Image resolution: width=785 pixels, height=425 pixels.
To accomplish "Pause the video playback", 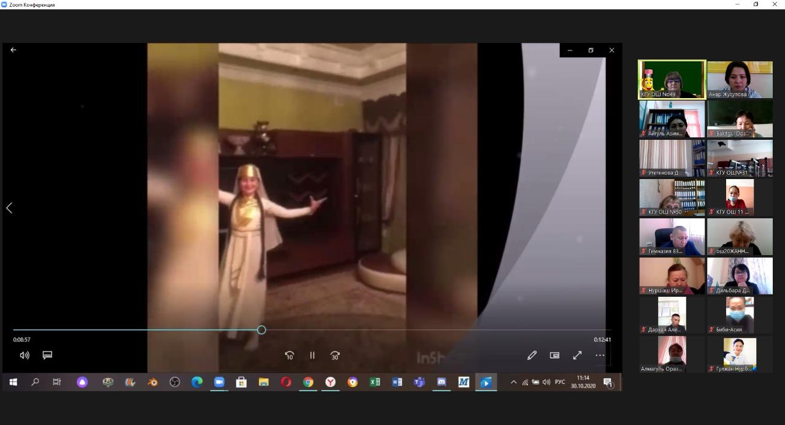I will click(312, 355).
